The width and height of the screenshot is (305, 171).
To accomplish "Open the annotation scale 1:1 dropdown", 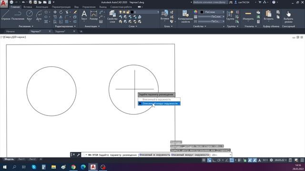I will point(265,160).
